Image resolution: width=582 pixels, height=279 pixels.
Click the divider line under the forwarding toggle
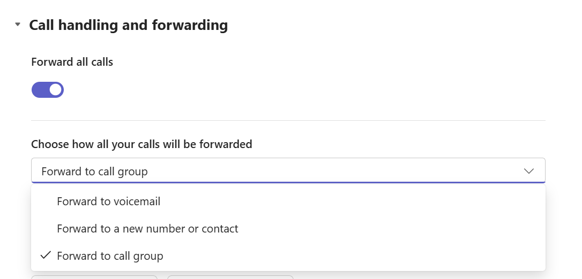pyautogui.click(x=288, y=120)
